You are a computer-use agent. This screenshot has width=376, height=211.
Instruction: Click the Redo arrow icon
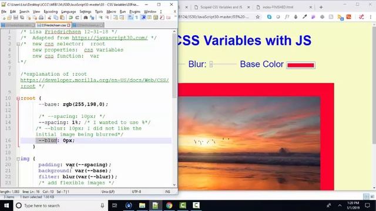tap(77, 18)
